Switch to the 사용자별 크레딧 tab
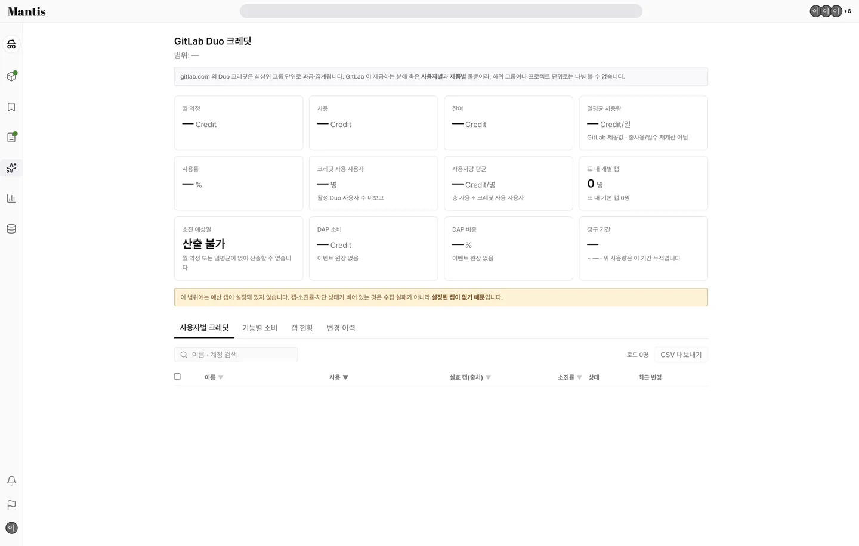The width and height of the screenshot is (859, 546). 204,328
